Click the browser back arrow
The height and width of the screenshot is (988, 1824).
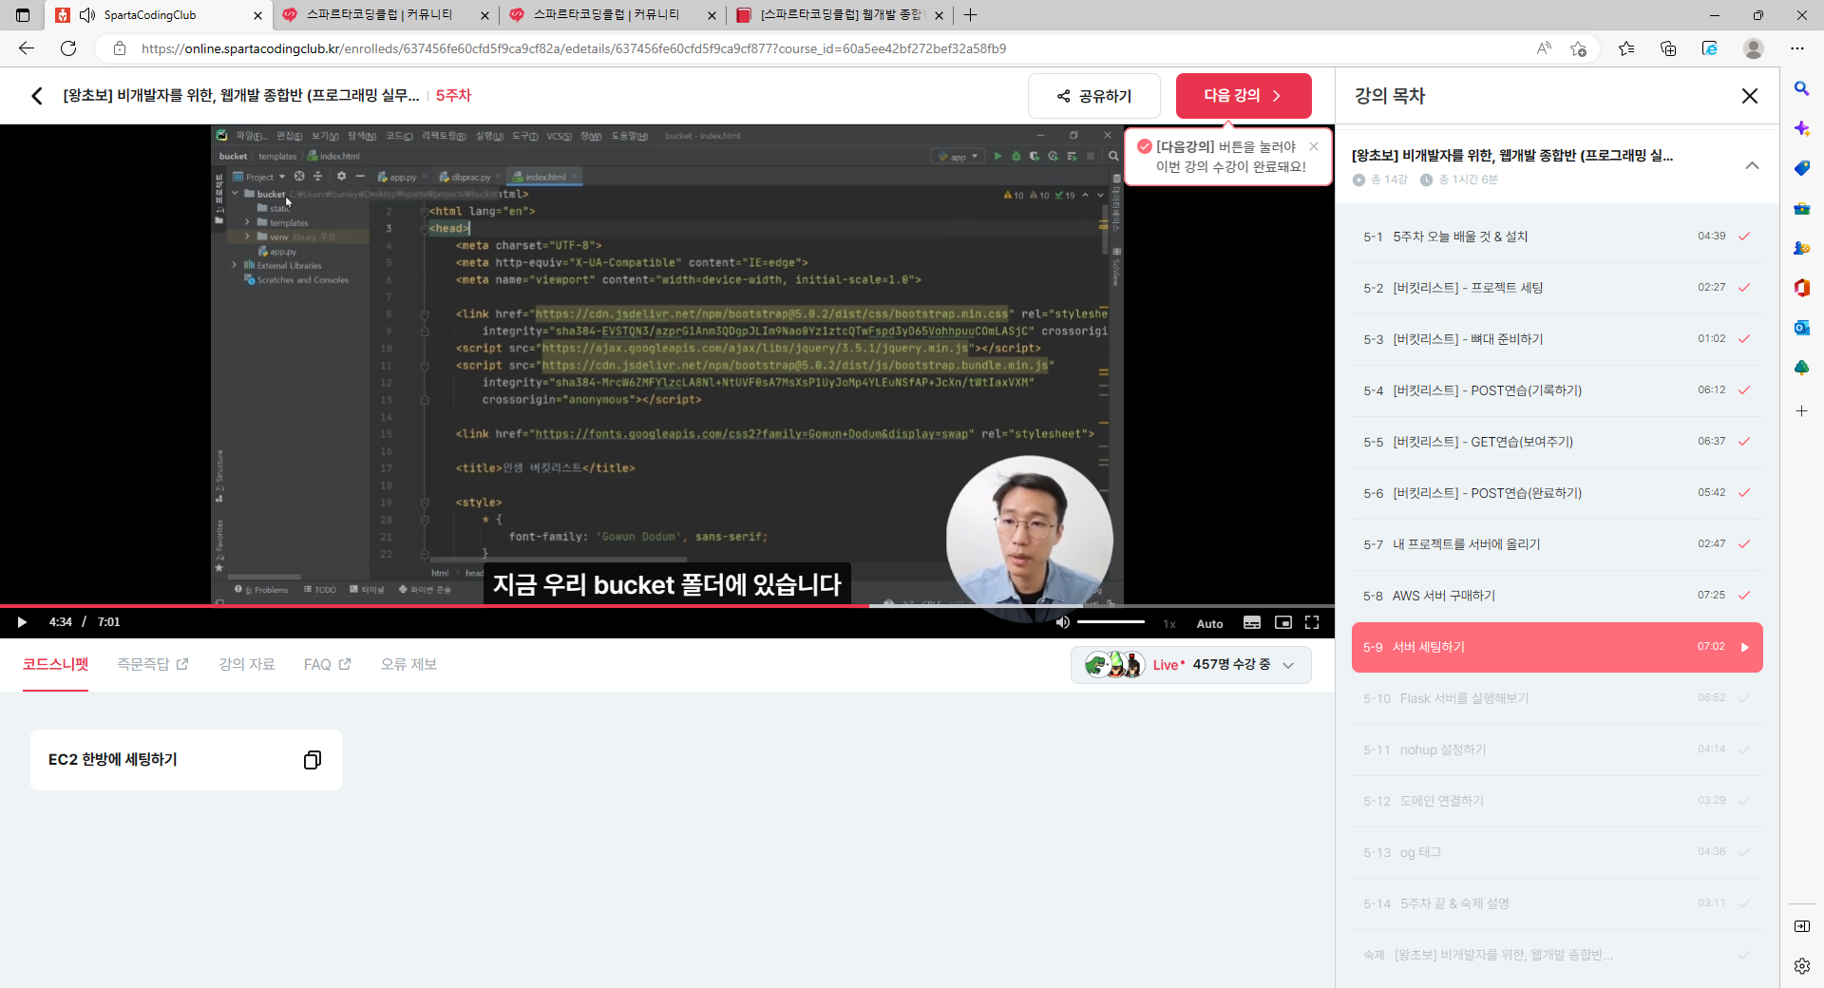pyautogui.click(x=27, y=48)
